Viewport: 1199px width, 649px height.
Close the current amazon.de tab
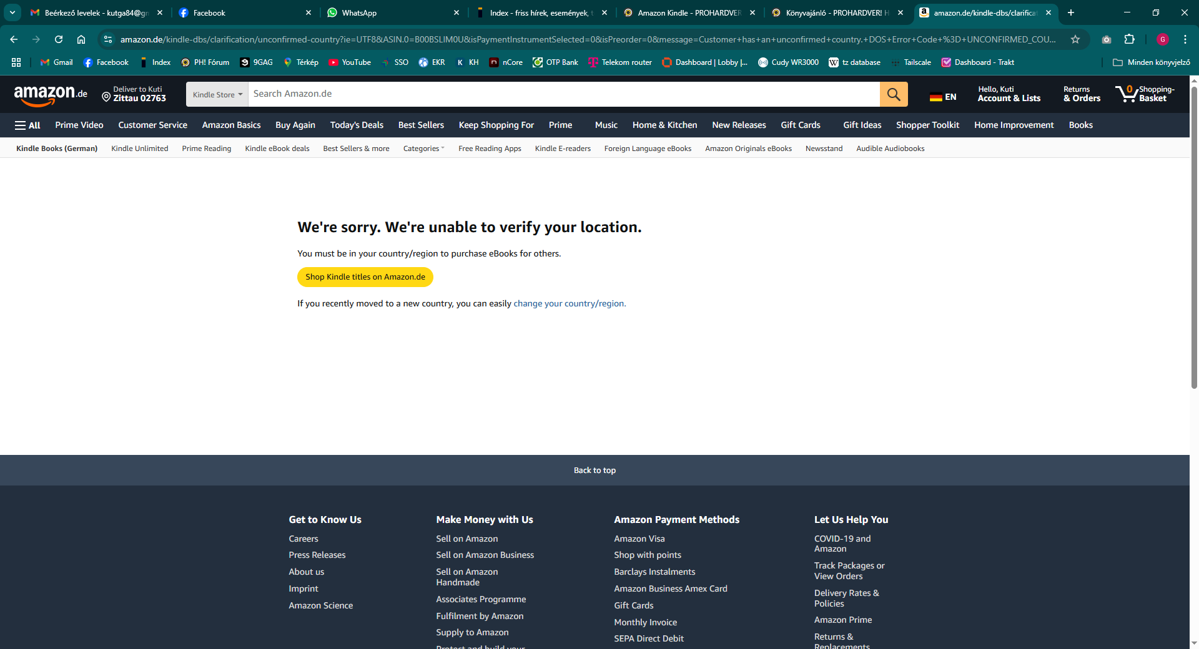tap(1049, 12)
